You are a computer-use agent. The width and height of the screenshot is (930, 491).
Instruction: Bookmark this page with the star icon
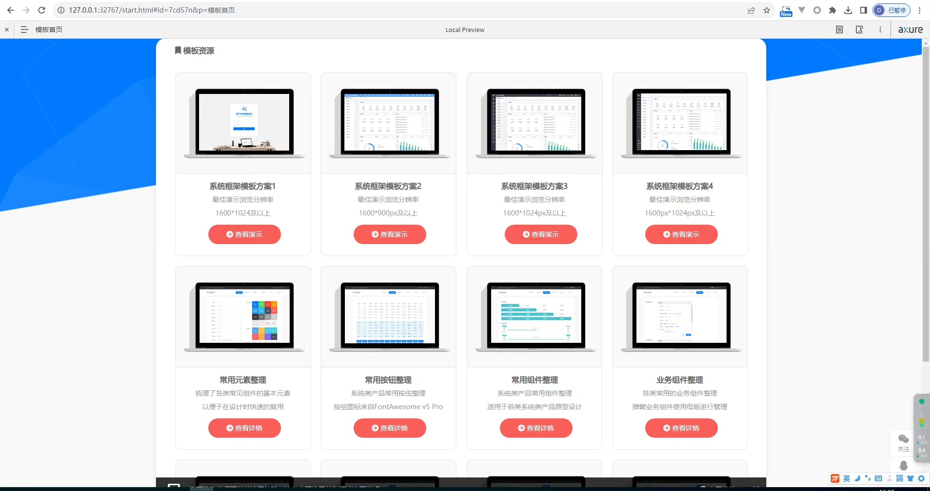pos(767,10)
